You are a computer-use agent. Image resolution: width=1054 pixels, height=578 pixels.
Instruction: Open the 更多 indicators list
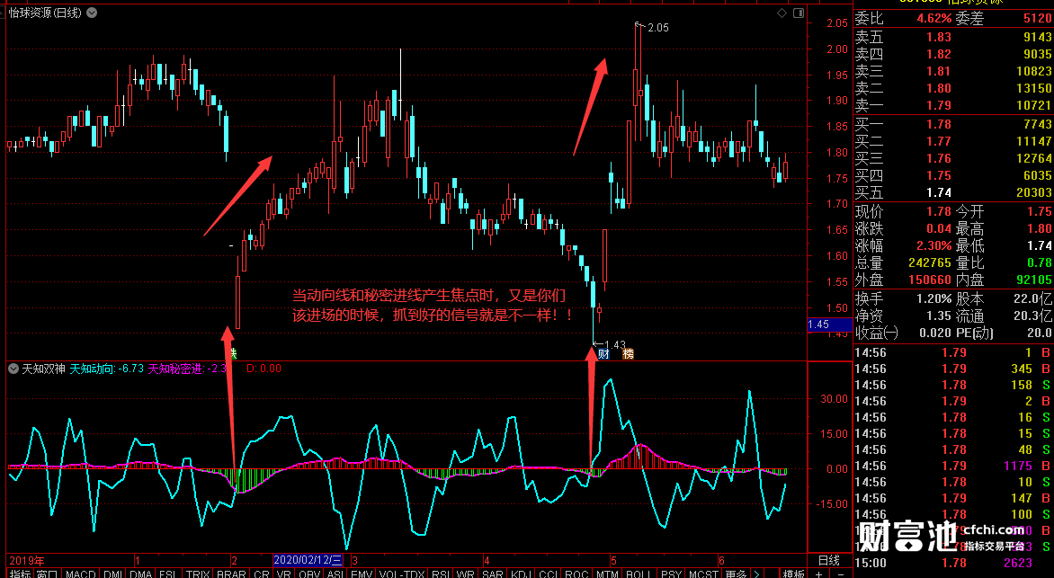pyautogui.click(x=736, y=574)
